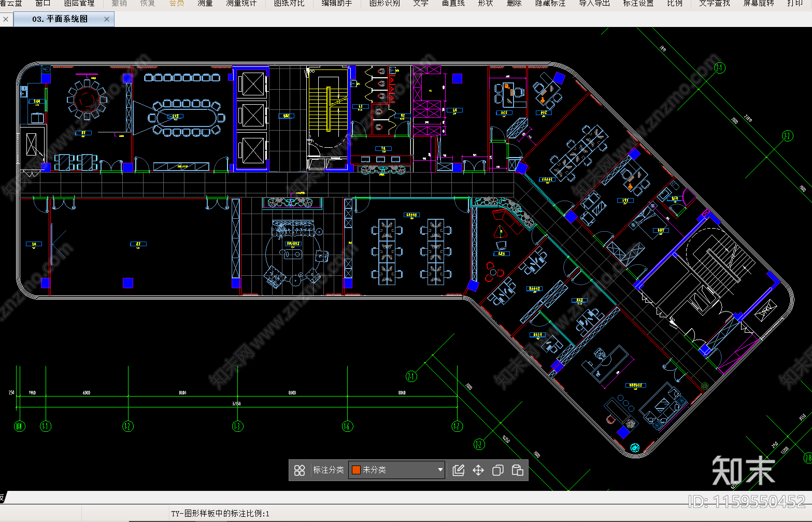Open 标注设置 annotation settings
812x522 pixels.
(x=638, y=3)
